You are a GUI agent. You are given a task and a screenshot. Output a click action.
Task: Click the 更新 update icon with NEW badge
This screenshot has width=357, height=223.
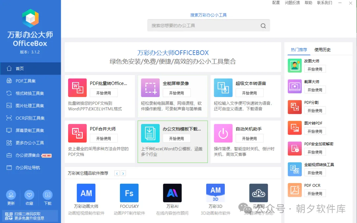pos(11,195)
